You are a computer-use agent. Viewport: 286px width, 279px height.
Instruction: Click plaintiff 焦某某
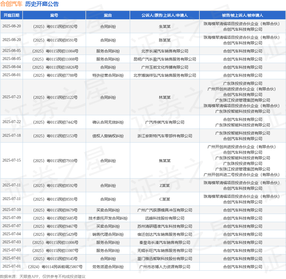(165, 161)
